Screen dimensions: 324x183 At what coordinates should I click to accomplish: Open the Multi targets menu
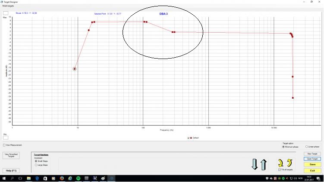8,6
